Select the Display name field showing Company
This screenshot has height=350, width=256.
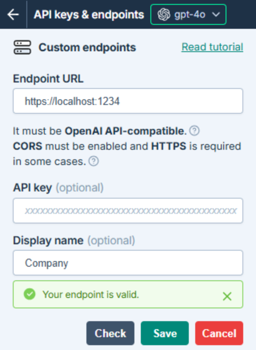[x=128, y=263]
